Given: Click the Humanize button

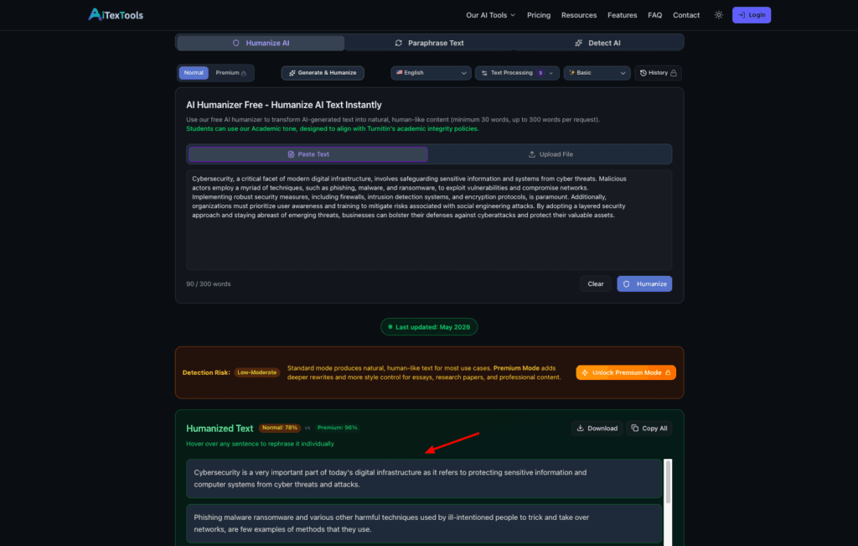Looking at the screenshot, I should 644,283.
